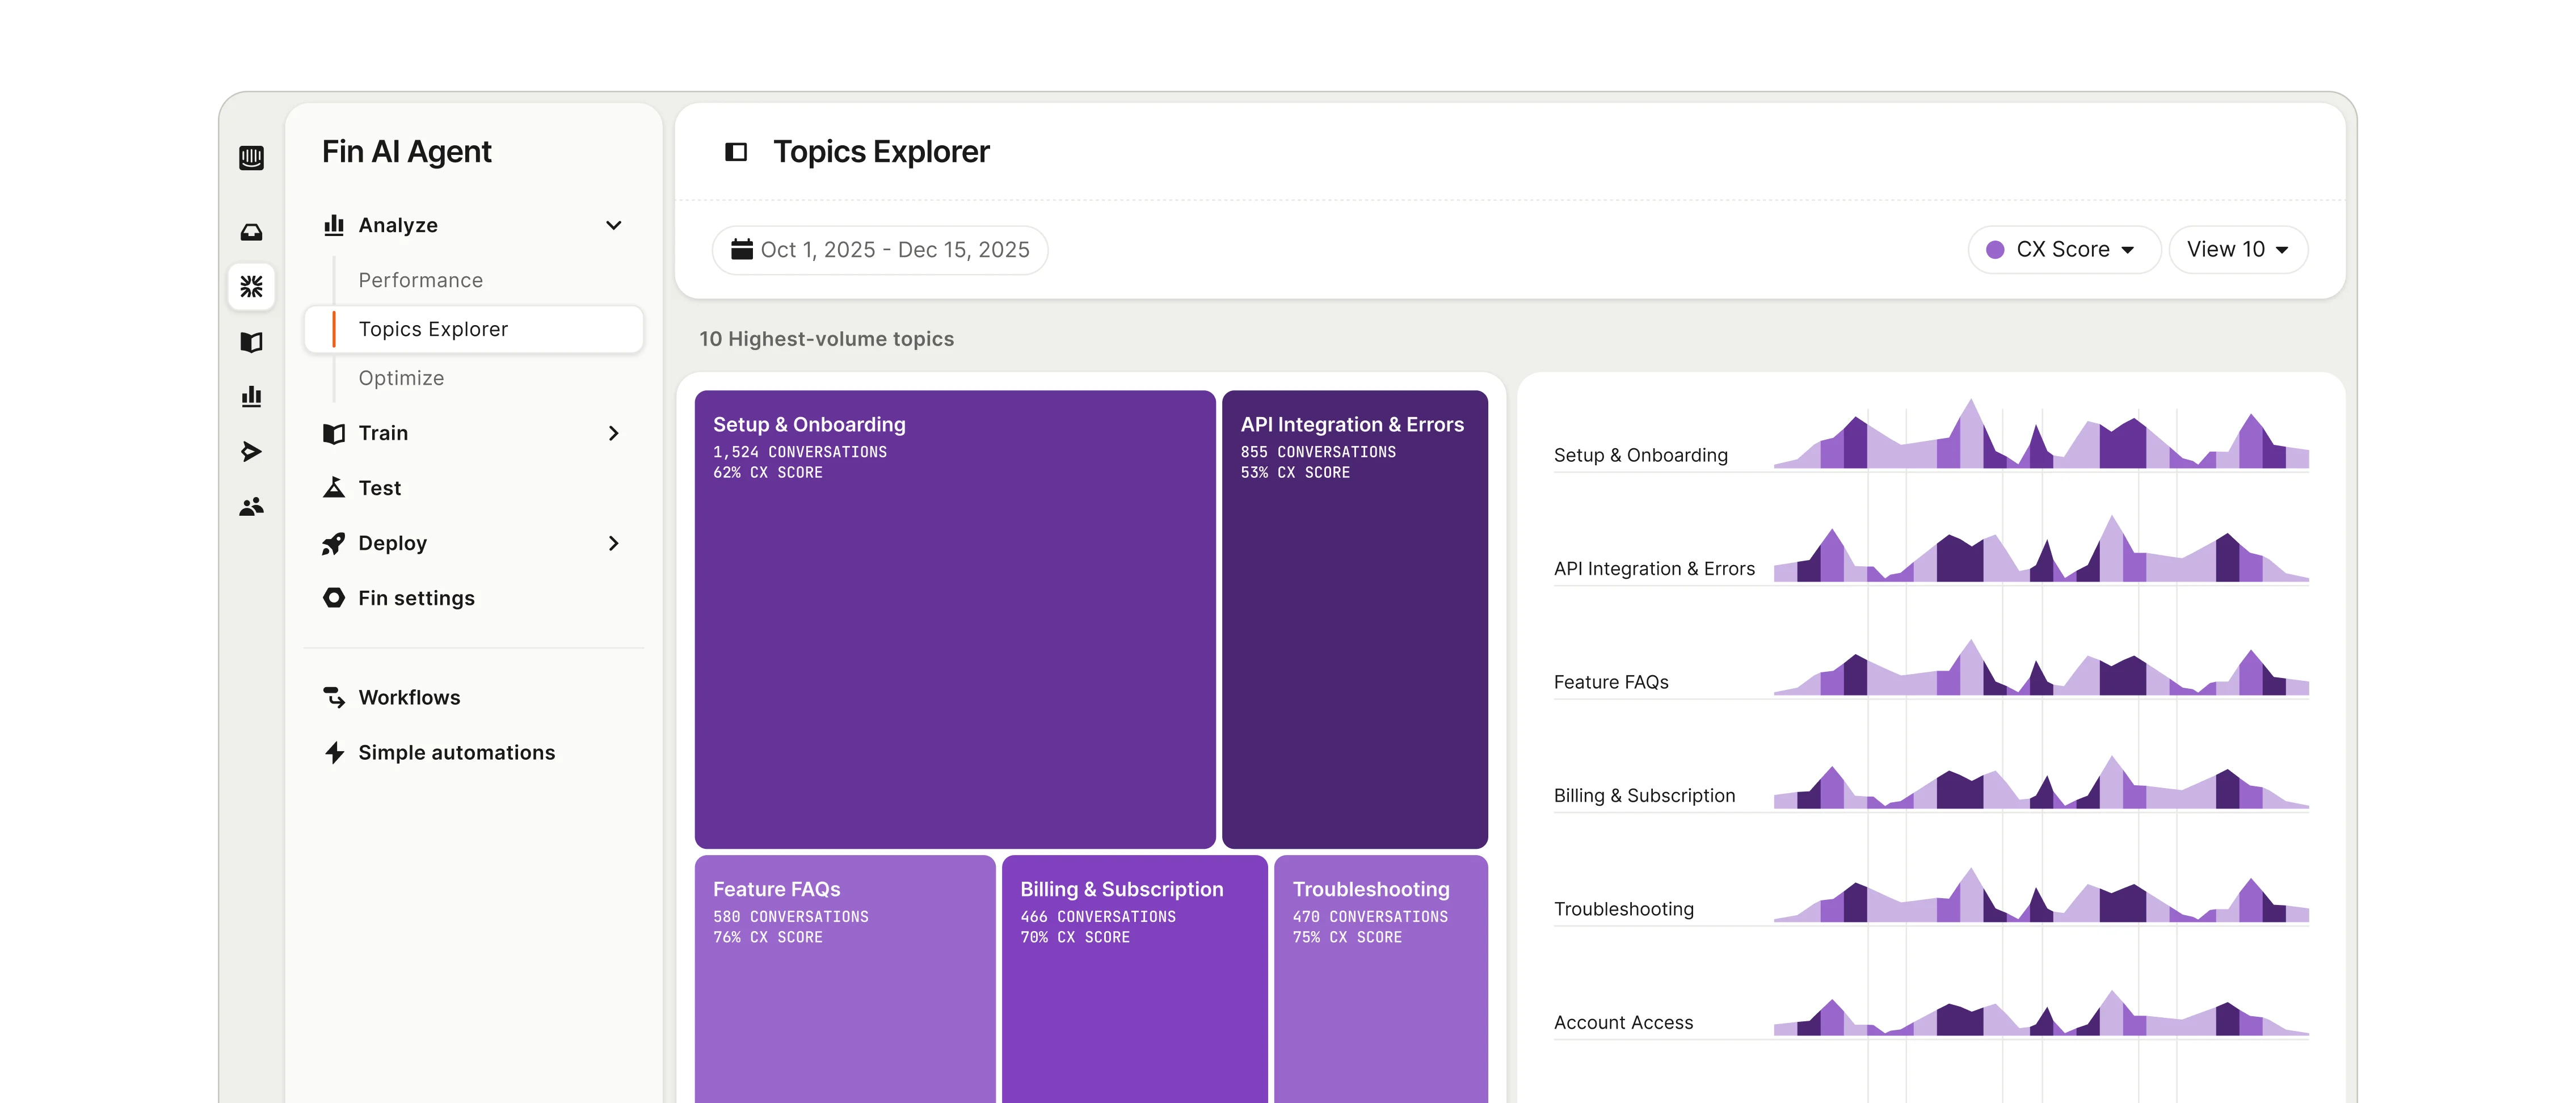2576x1103 pixels.
Task: Open the Inbox from the left rail
Action: pos(251,231)
